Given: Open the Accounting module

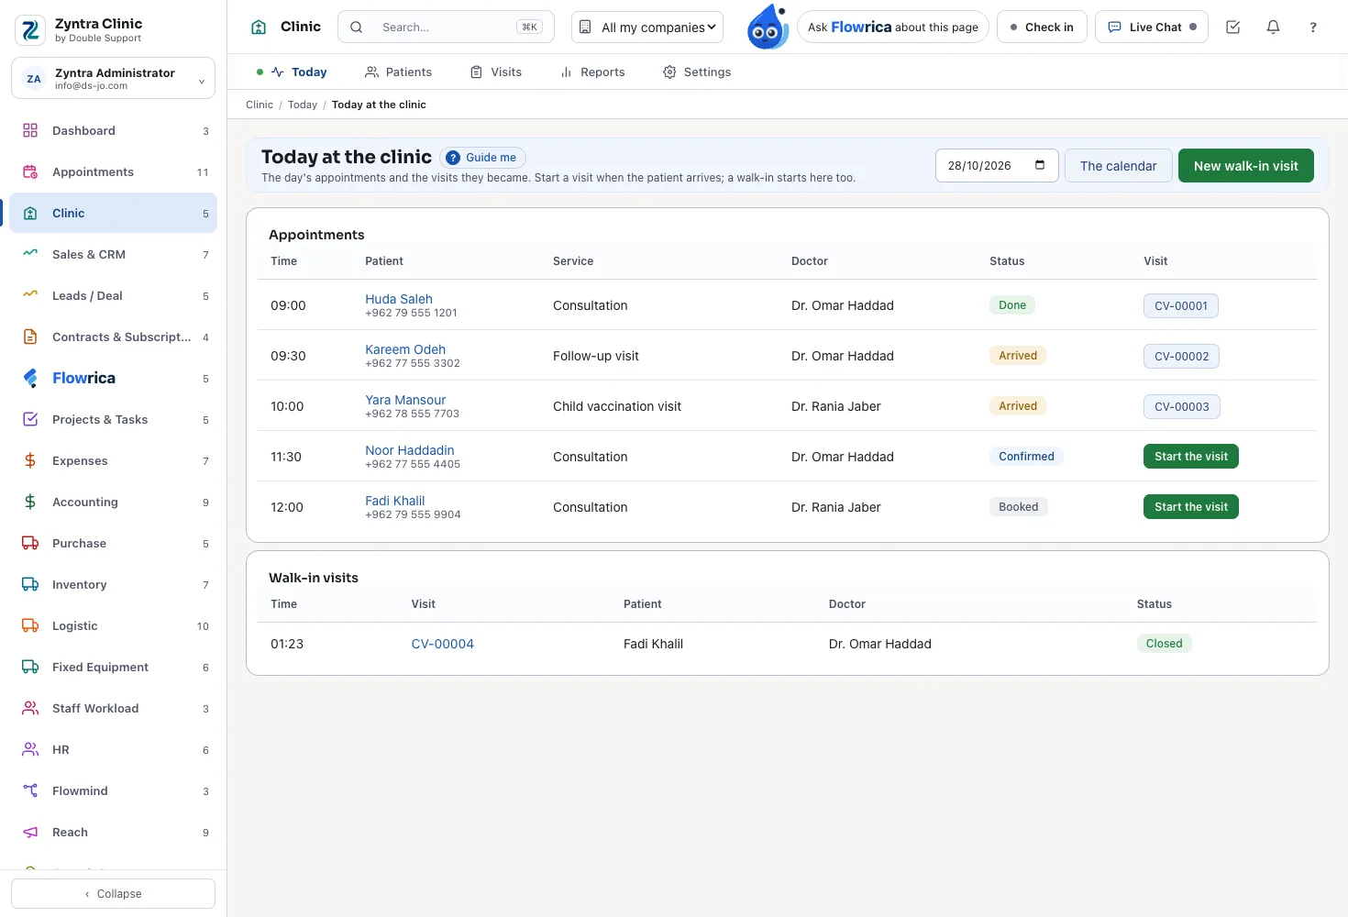Looking at the screenshot, I should [114, 503].
